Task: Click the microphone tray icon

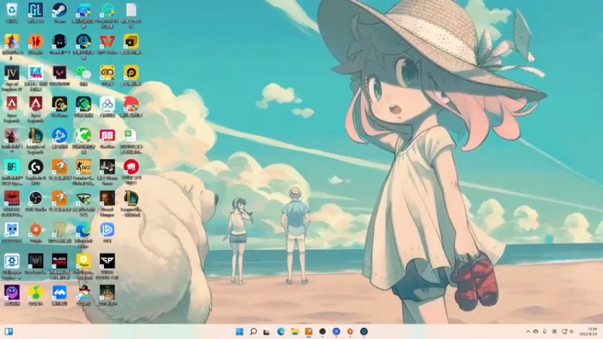Action: 544,331
